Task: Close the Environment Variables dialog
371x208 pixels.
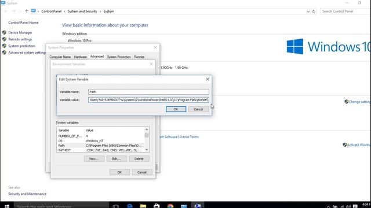Action: pyautogui.click(x=151, y=64)
